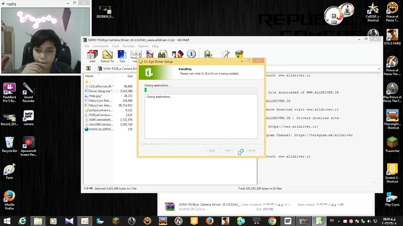
Task: Click the Delete (recycle bin) toolbar icon
Action: (150, 54)
